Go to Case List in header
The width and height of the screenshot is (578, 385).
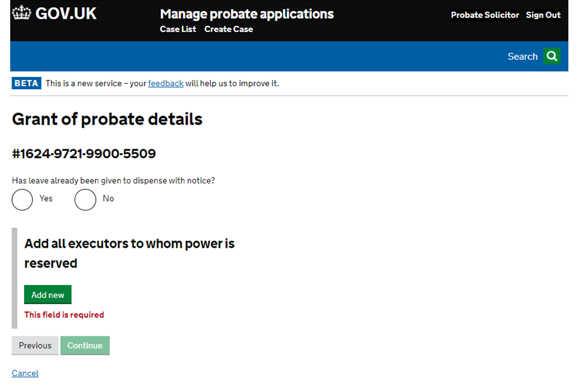(178, 29)
